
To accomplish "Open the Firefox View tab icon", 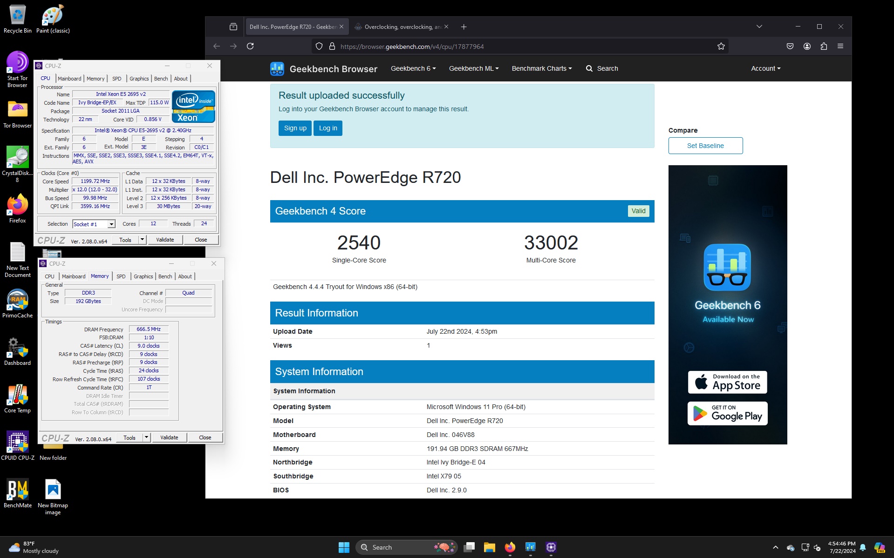I will click(x=233, y=27).
